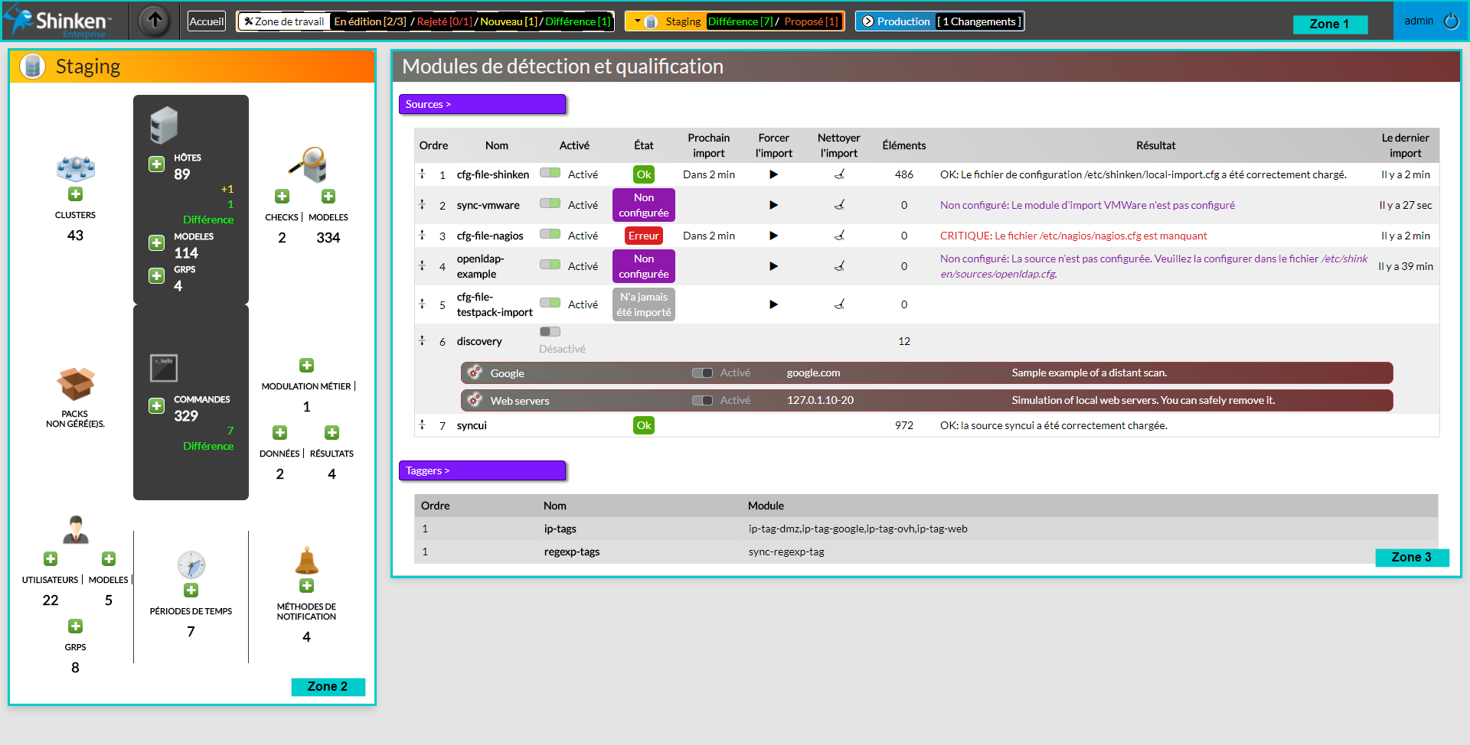1470x745 pixels.
Task: Click the unmanaged packs box icon
Action: (75, 384)
